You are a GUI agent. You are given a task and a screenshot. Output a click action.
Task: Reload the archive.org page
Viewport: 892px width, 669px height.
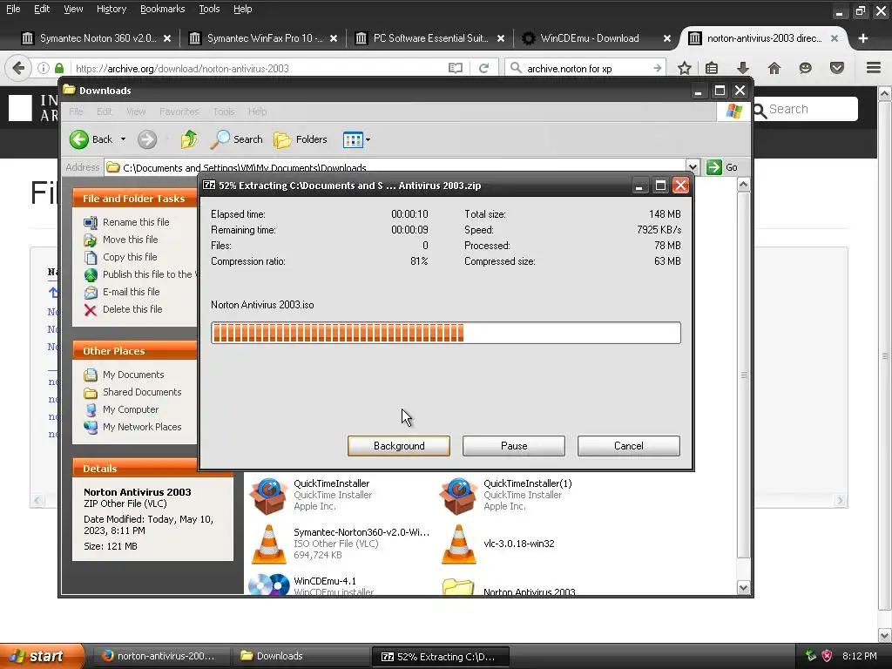click(x=483, y=68)
